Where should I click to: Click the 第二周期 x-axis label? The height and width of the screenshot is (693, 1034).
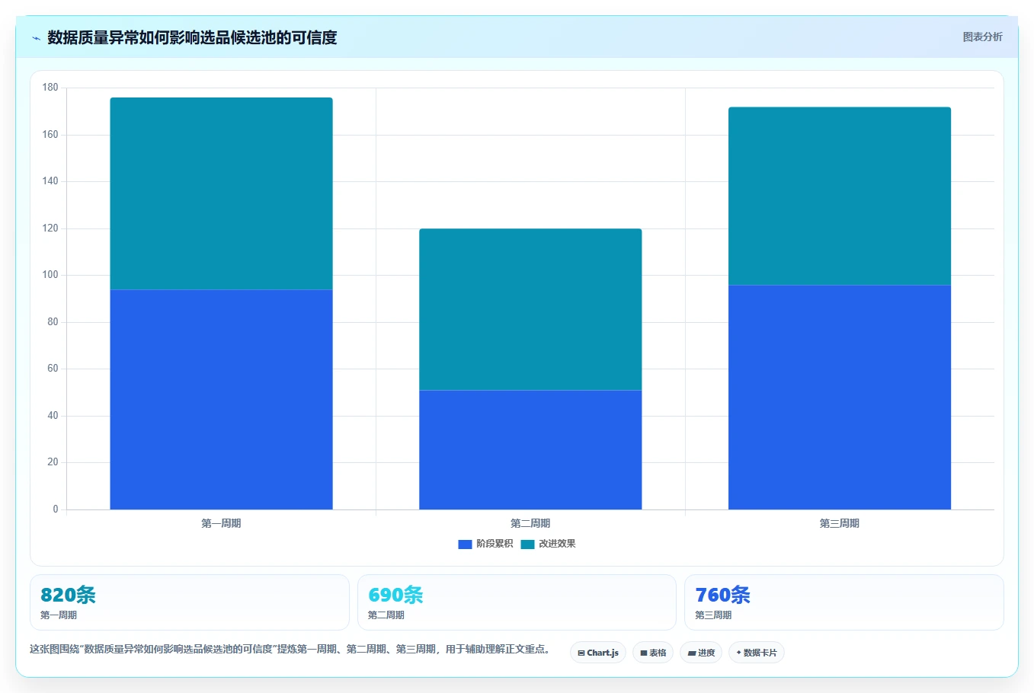click(530, 523)
